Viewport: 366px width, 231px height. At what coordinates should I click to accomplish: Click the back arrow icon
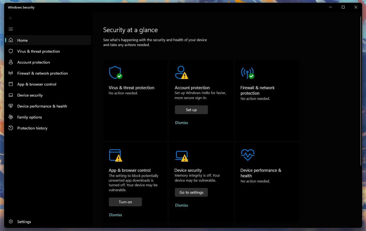[x=11, y=18]
